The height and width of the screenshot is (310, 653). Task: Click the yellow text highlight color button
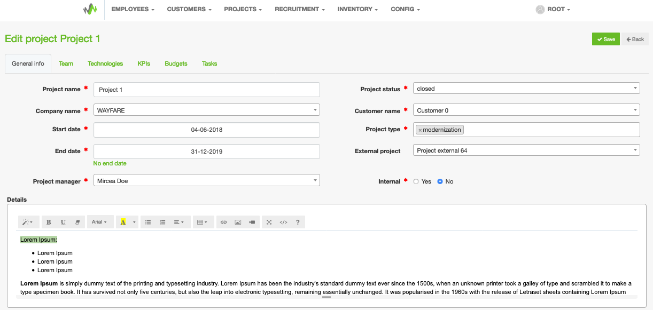[123, 222]
